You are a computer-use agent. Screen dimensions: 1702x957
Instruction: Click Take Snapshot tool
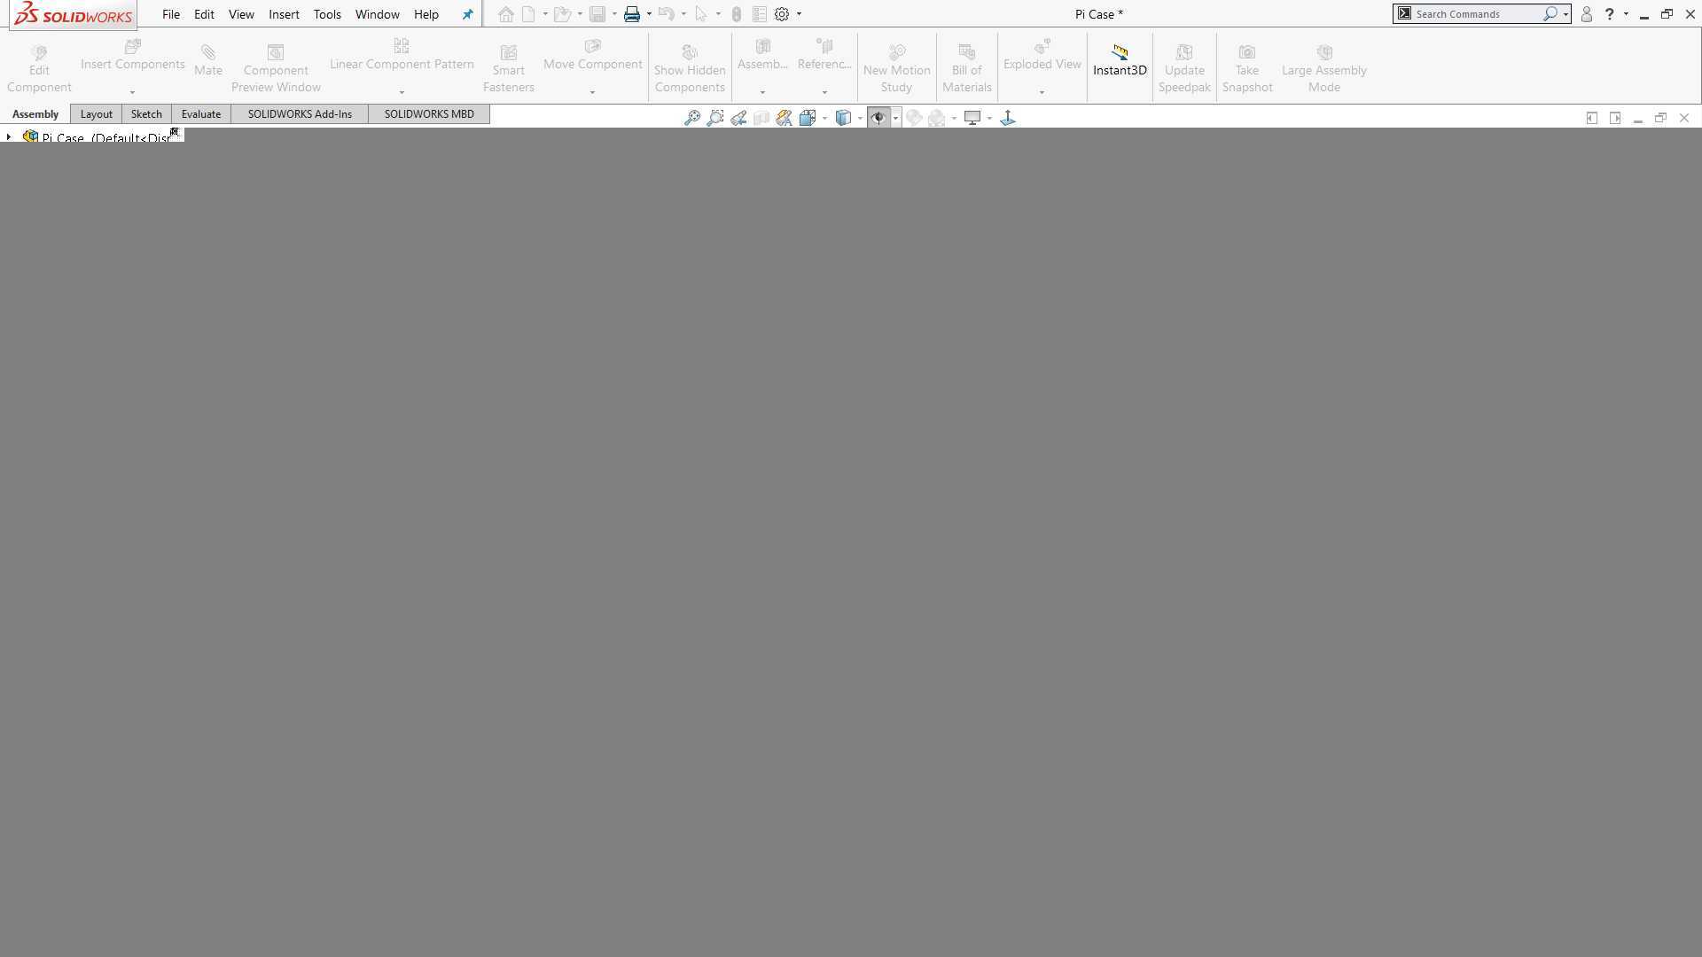coord(1247,68)
